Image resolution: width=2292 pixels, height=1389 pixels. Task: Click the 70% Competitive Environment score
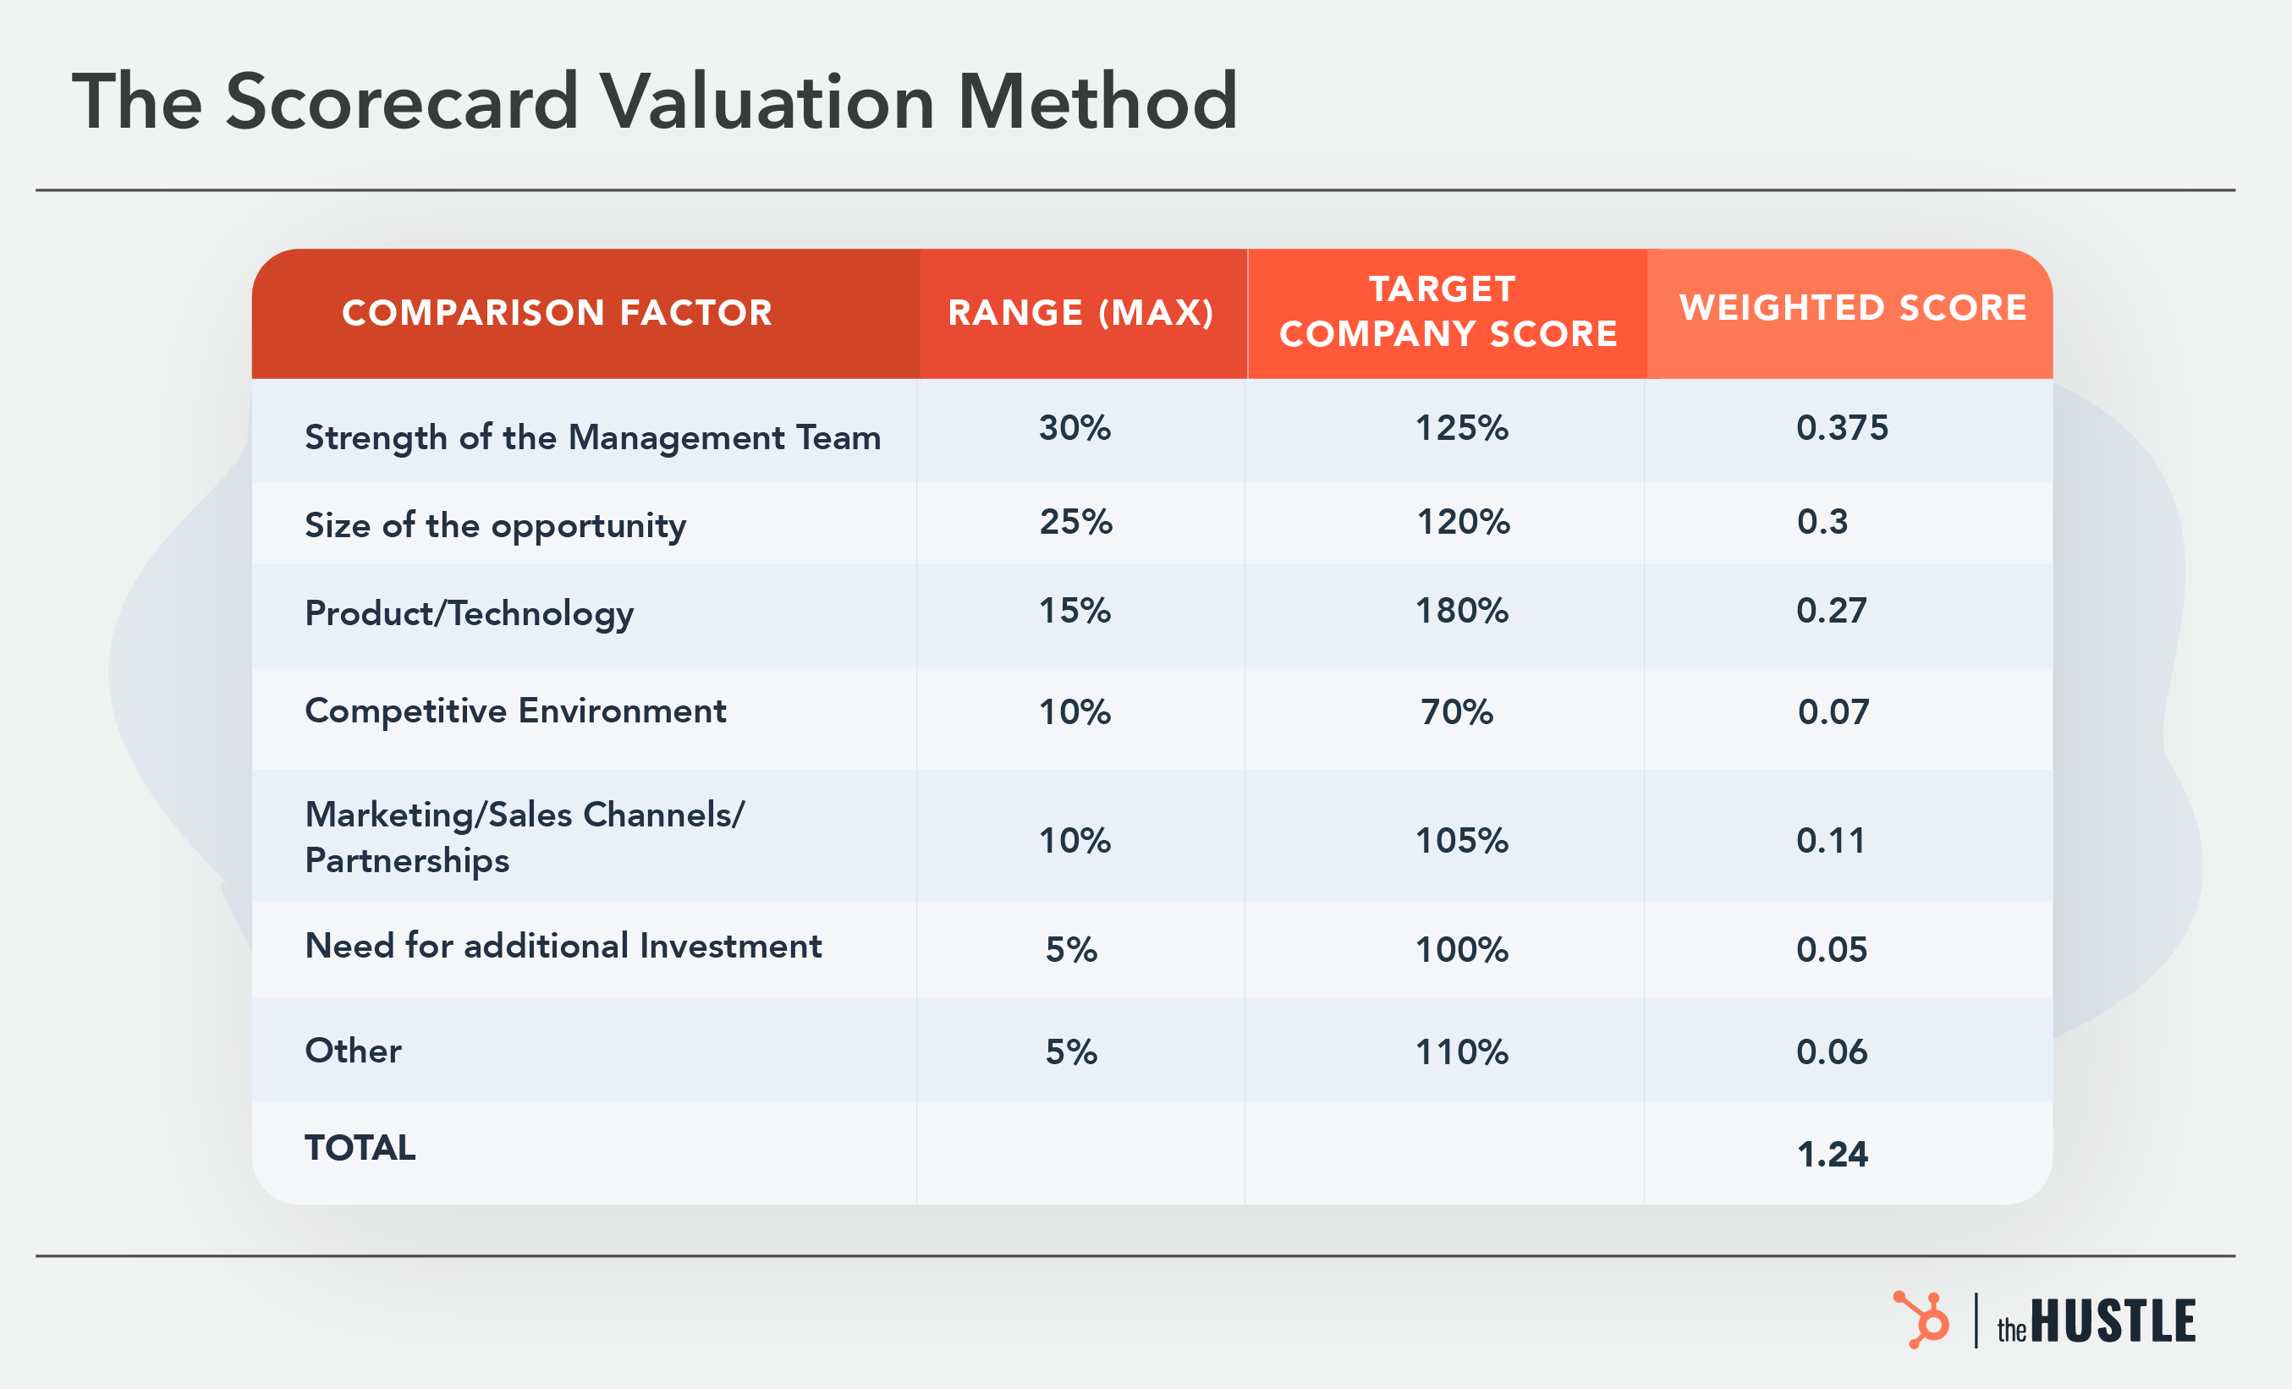pyautogui.click(x=1456, y=712)
